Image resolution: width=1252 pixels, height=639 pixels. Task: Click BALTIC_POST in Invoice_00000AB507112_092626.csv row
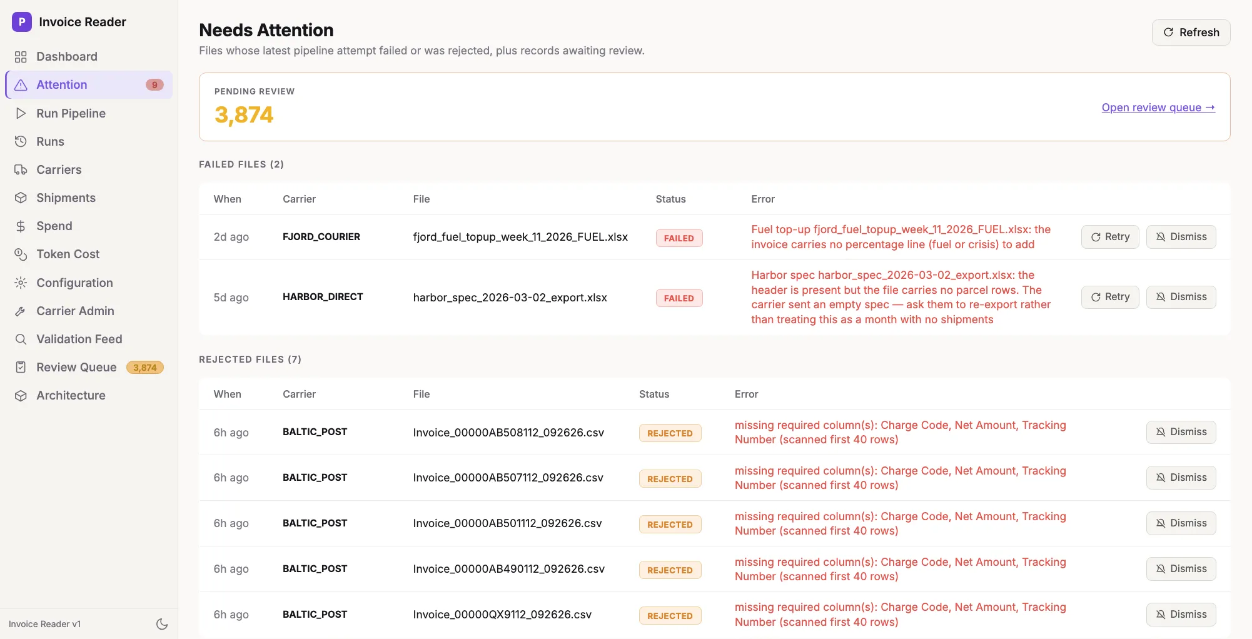[x=315, y=478]
